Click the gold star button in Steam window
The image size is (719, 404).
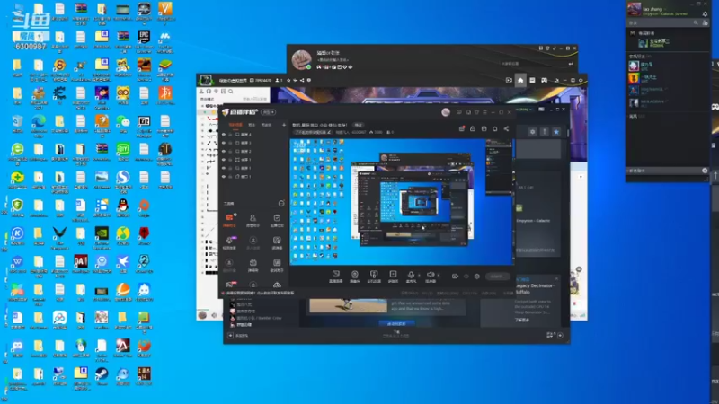click(556, 132)
